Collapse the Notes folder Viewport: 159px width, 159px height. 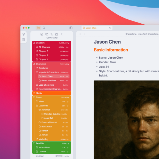pyautogui.click(x=52, y=97)
